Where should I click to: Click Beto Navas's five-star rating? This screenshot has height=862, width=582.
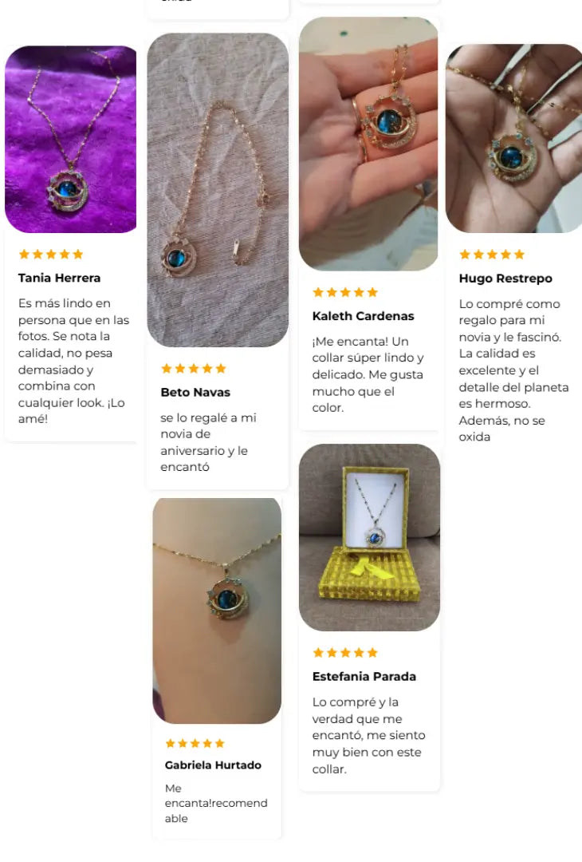tap(193, 368)
